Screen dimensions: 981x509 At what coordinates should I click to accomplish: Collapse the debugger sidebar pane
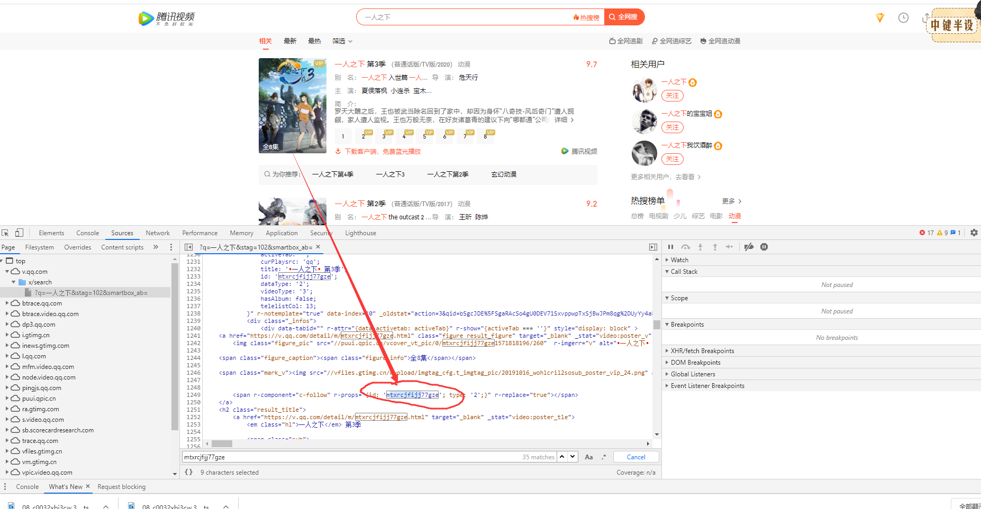pyautogui.click(x=653, y=247)
